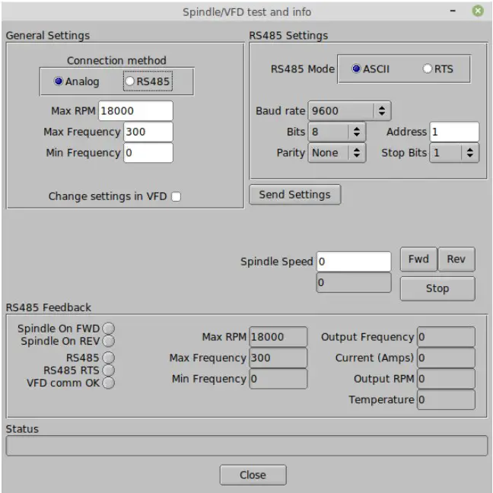493x493 pixels.
Task: Click the read-only speed box under Spindle Speed
Action: point(354,282)
